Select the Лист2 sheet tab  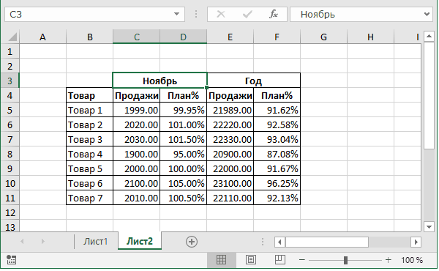pos(140,241)
